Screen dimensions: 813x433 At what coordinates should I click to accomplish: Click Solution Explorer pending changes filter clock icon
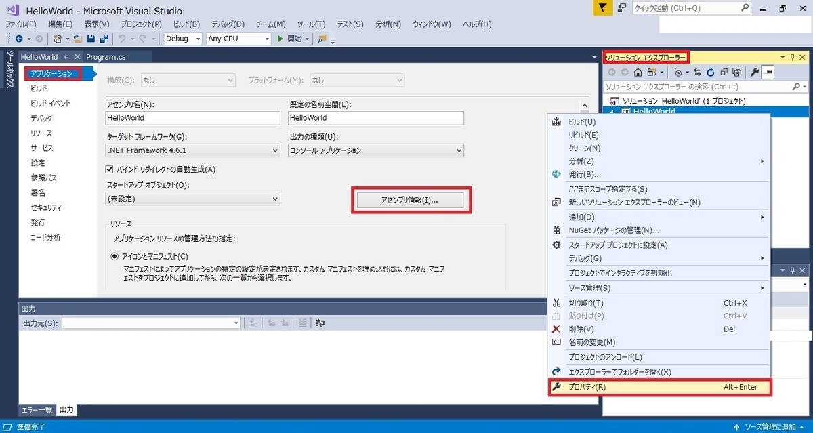click(x=679, y=72)
